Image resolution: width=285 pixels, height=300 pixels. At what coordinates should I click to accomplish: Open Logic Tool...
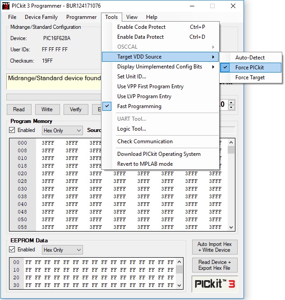click(x=161, y=129)
